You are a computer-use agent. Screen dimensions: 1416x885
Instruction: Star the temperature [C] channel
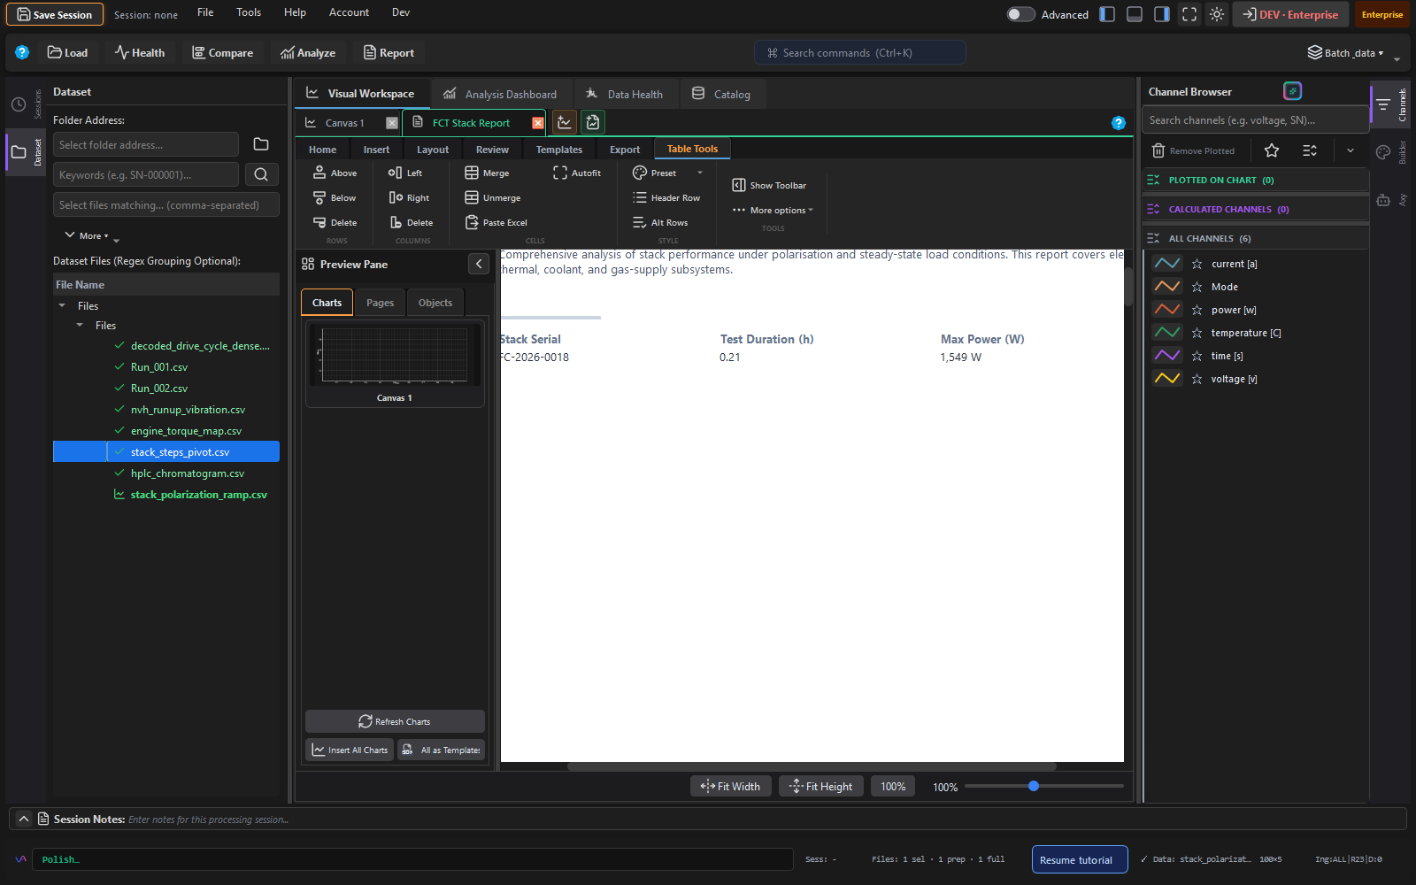click(x=1197, y=333)
